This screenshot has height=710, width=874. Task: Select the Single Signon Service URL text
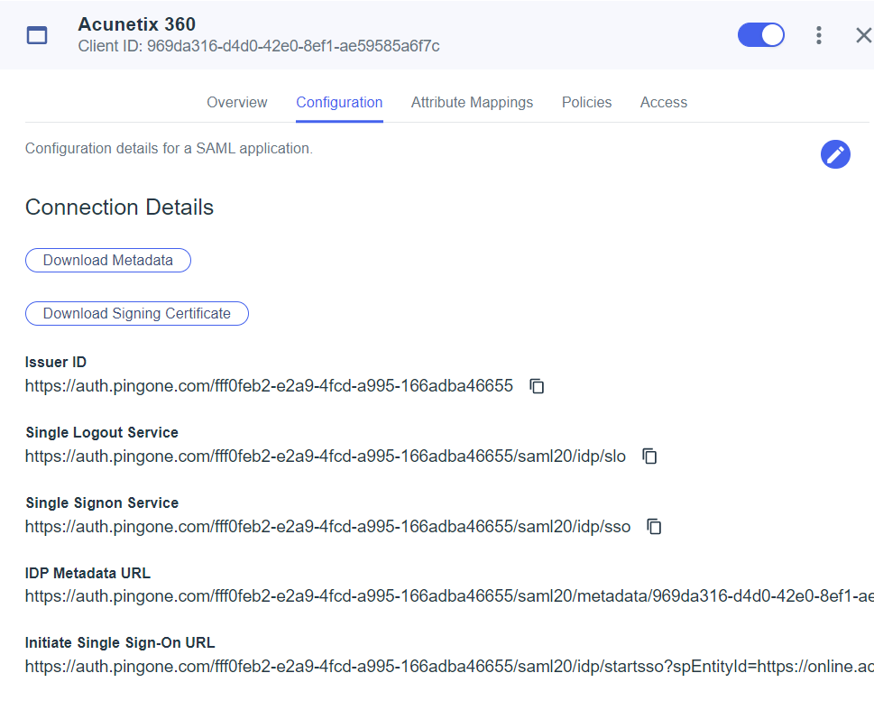click(327, 527)
